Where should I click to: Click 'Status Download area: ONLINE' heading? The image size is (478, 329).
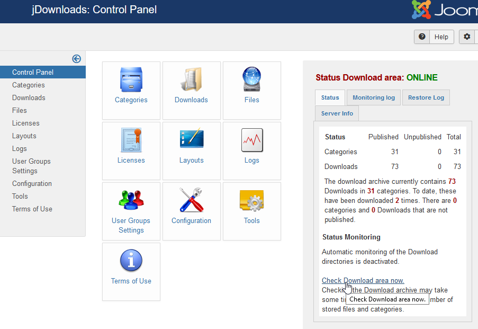coord(376,77)
